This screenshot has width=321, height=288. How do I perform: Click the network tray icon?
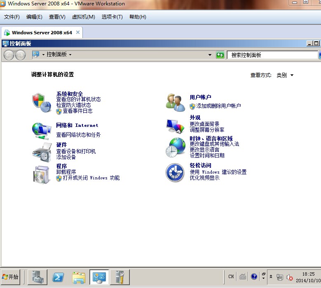click(280, 277)
